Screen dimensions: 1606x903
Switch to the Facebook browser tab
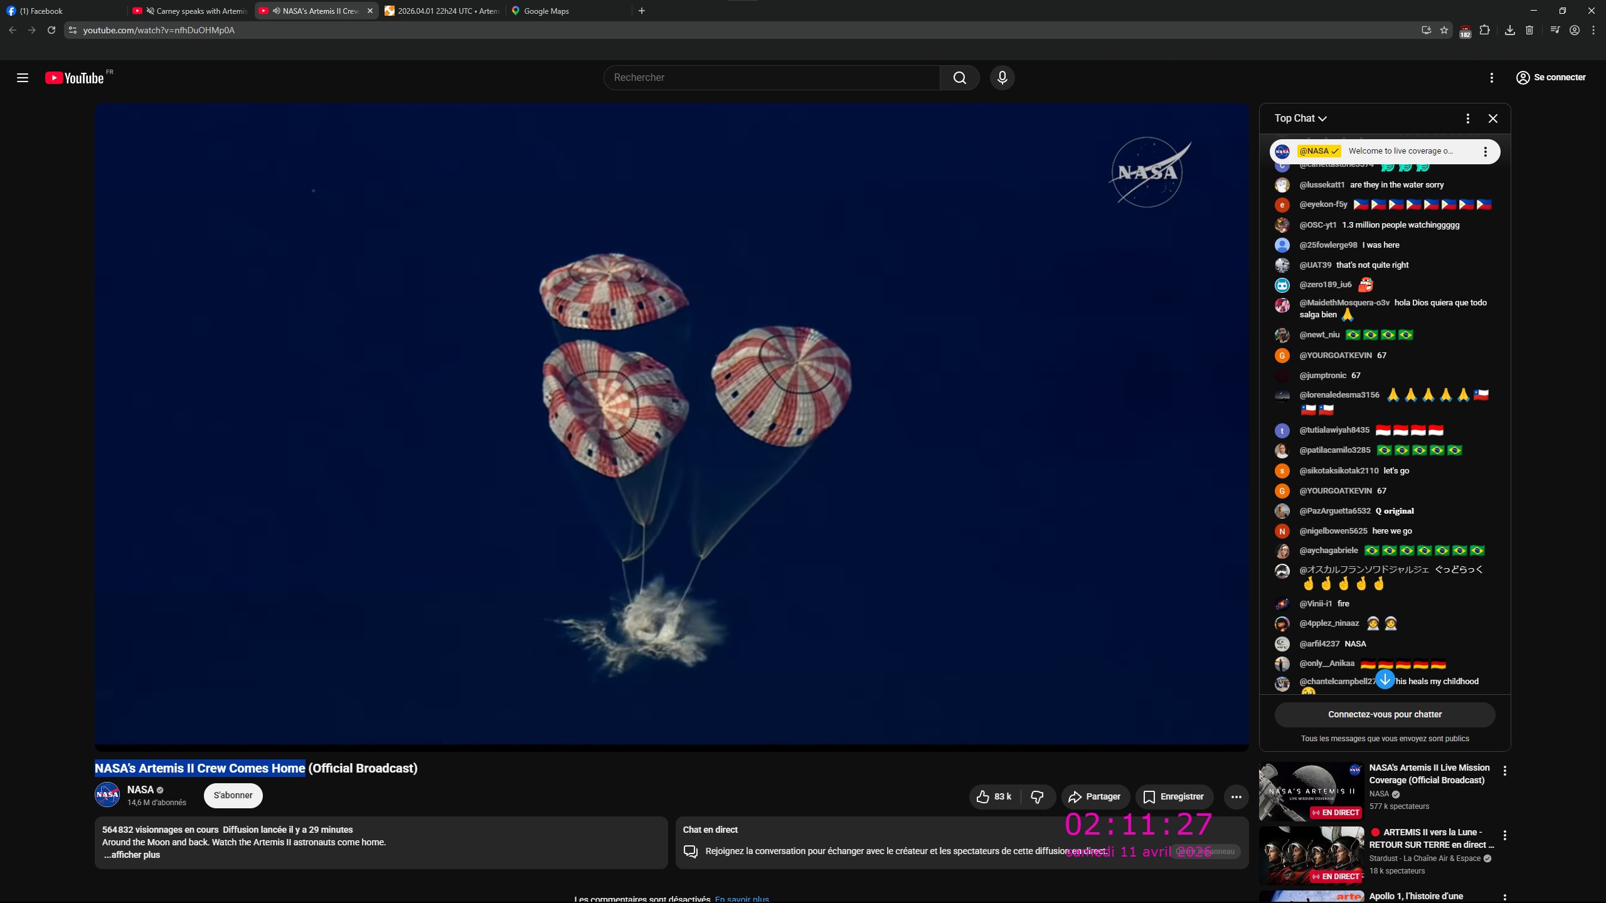41,11
